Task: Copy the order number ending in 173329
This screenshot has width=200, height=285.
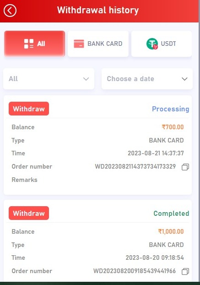Action: tap(185, 167)
